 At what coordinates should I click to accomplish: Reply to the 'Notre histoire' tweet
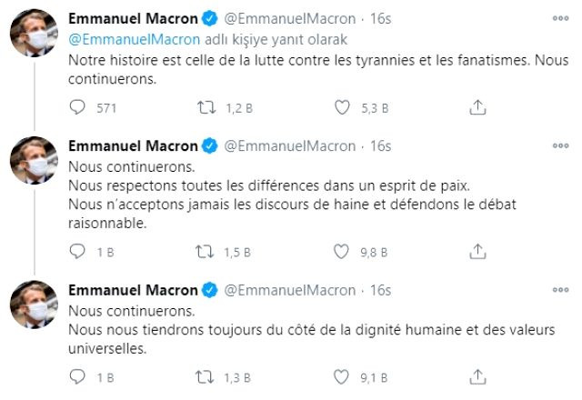pos(78,107)
